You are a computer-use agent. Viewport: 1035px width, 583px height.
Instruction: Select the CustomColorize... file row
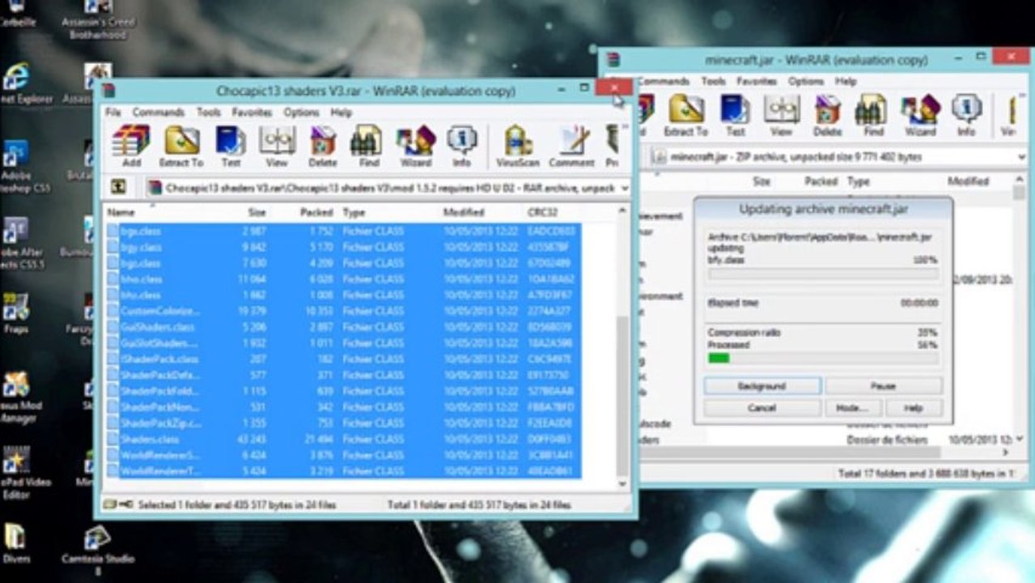(344, 311)
